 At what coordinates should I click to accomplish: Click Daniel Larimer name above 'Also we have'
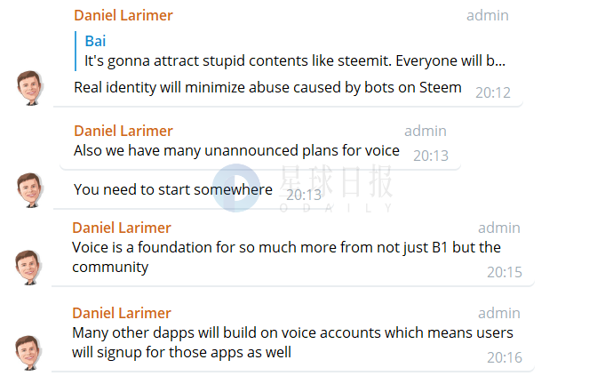click(123, 131)
